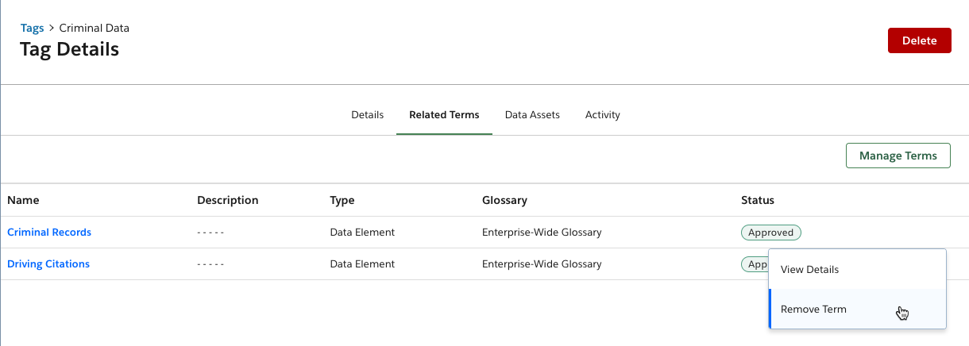Open the Data Assets tab

tap(532, 115)
